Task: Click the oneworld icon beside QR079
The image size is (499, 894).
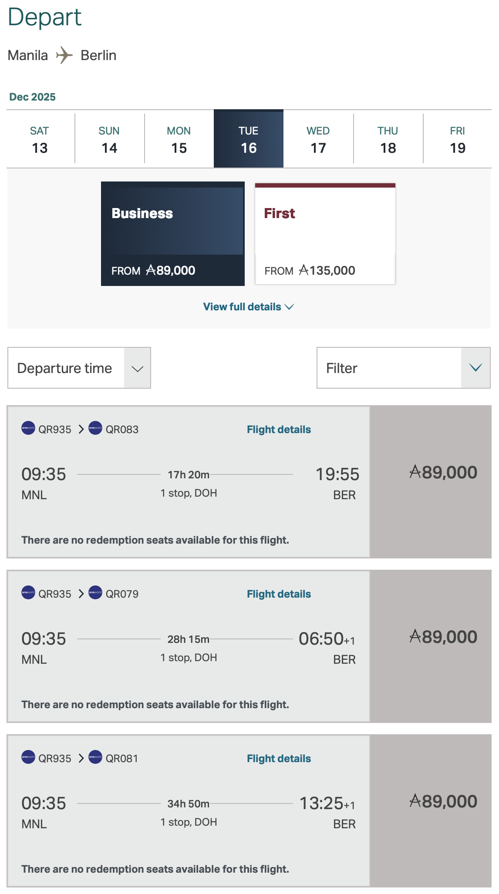Action: [x=95, y=593]
